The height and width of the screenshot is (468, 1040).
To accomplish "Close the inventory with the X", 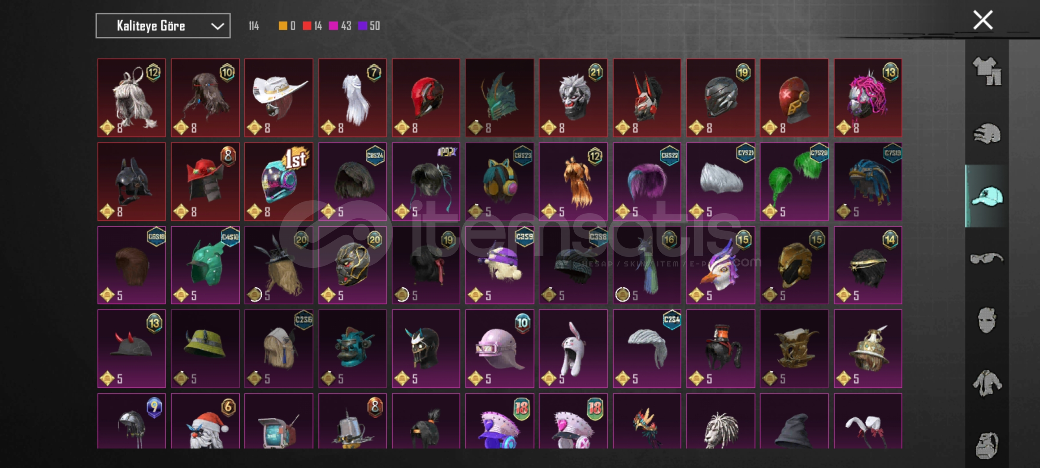I will click(983, 20).
